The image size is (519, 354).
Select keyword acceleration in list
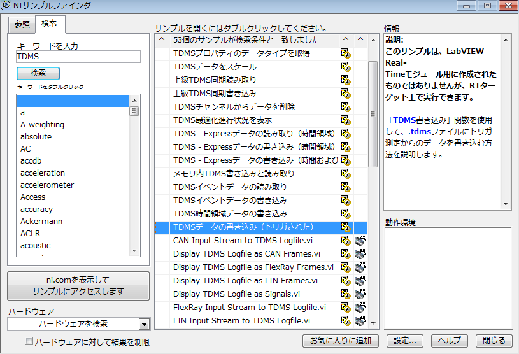tap(73, 173)
